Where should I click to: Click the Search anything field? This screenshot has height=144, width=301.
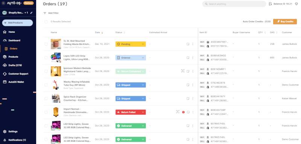(x=234, y=4)
